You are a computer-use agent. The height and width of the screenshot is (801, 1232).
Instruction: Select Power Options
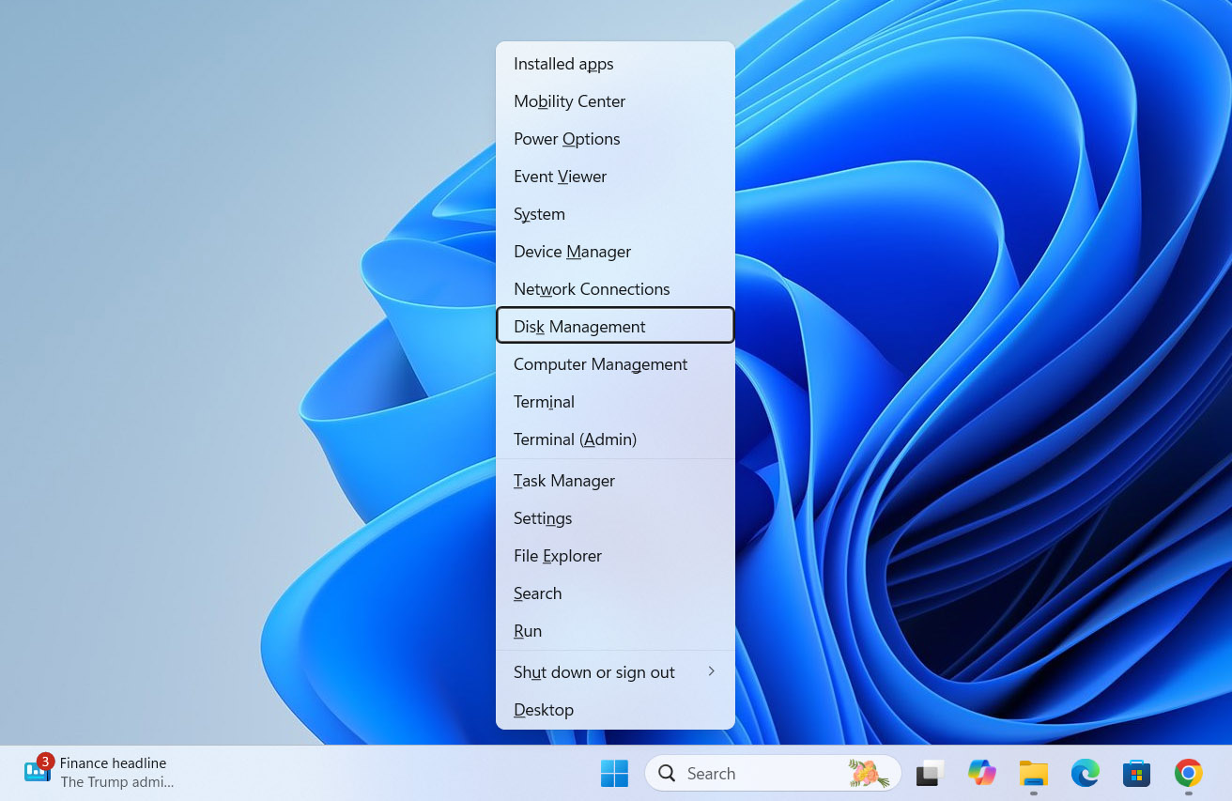click(615, 139)
